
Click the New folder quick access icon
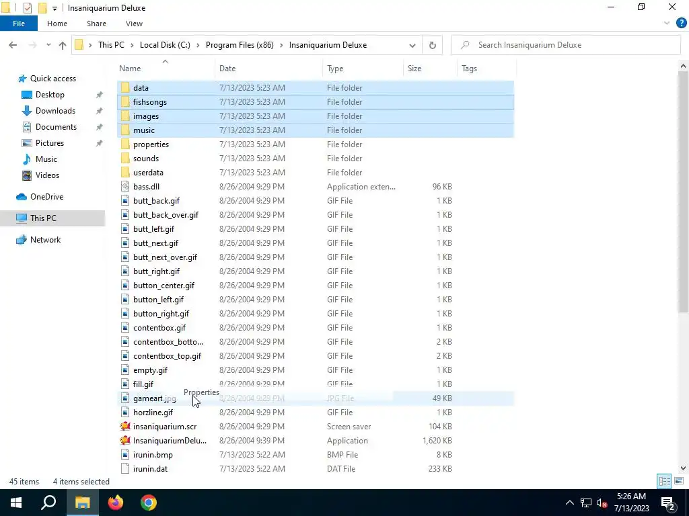pos(42,8)
